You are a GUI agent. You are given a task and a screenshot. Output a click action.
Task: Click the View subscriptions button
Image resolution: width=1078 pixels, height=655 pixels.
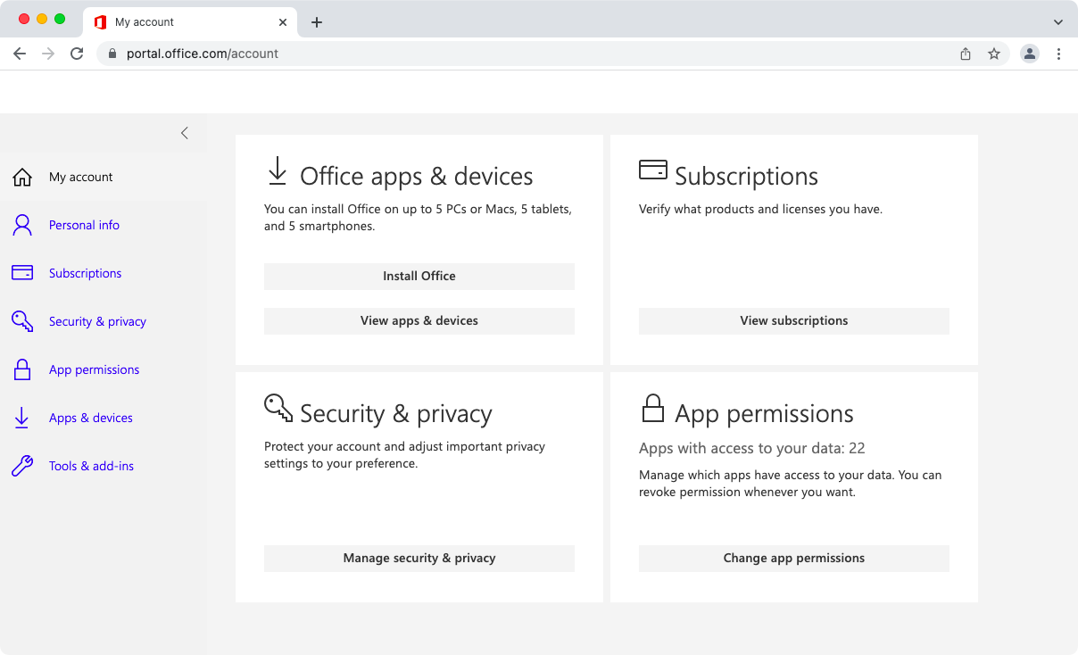794,321
